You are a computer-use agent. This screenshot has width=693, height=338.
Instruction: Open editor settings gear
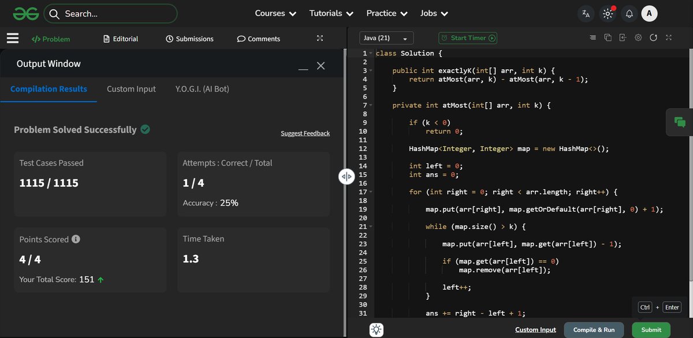point(638,37)
